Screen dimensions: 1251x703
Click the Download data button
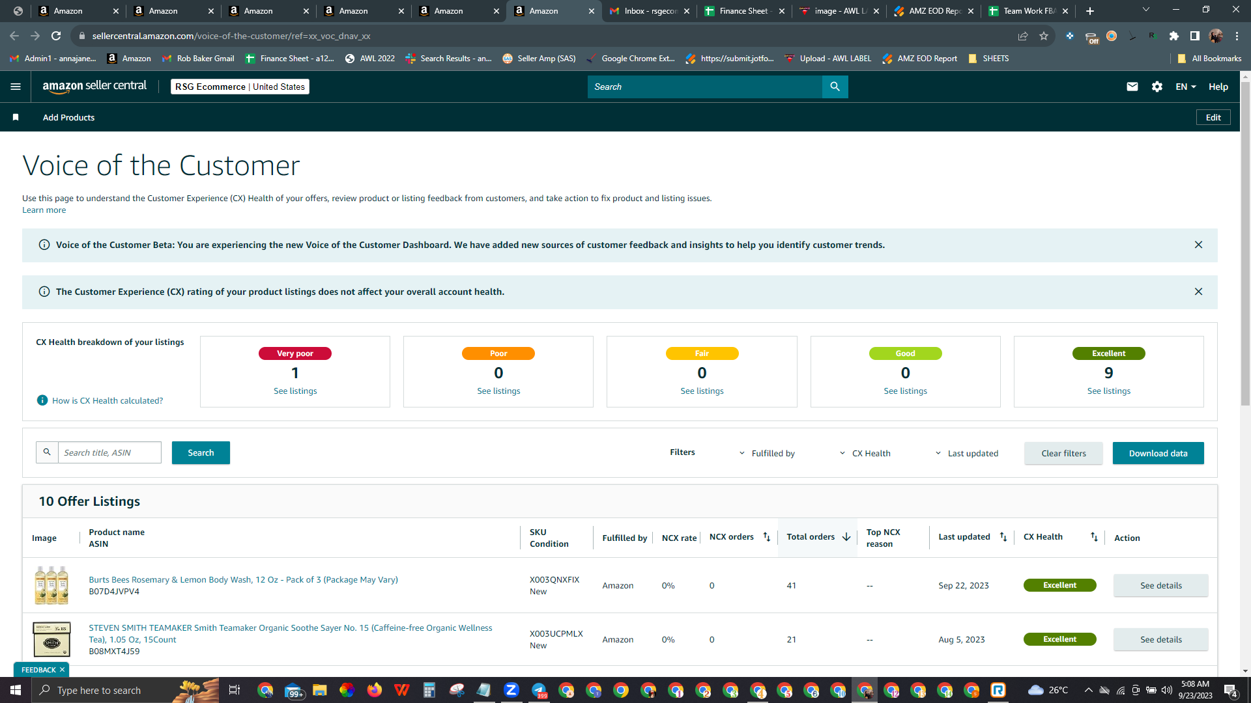[x=1158, y=453]
